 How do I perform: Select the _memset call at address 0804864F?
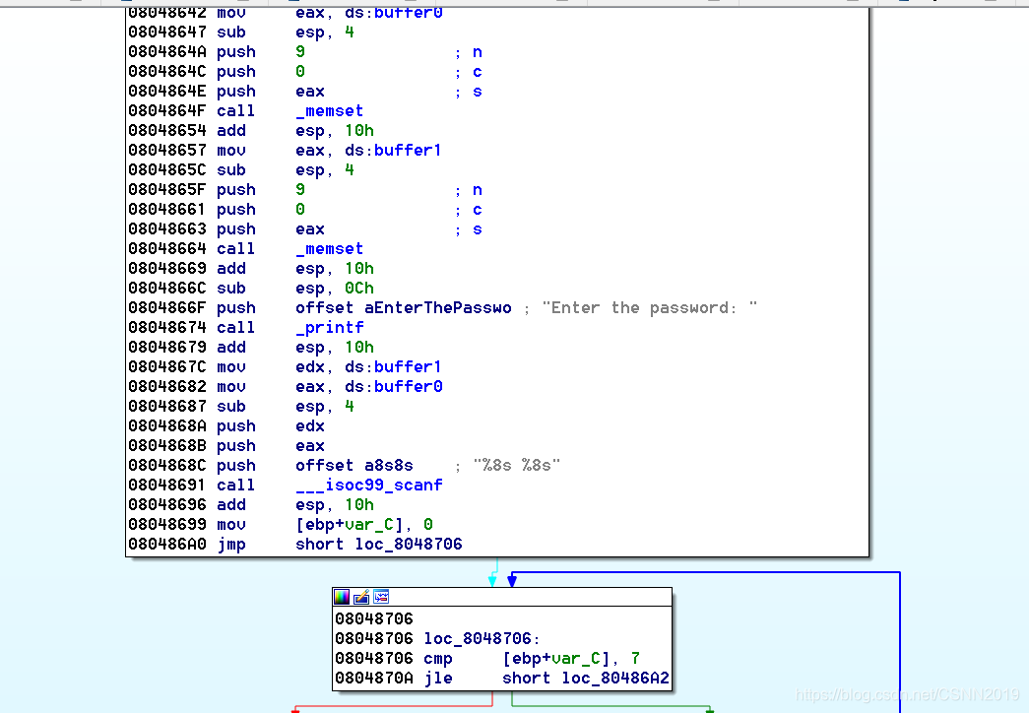pos(329,111)
